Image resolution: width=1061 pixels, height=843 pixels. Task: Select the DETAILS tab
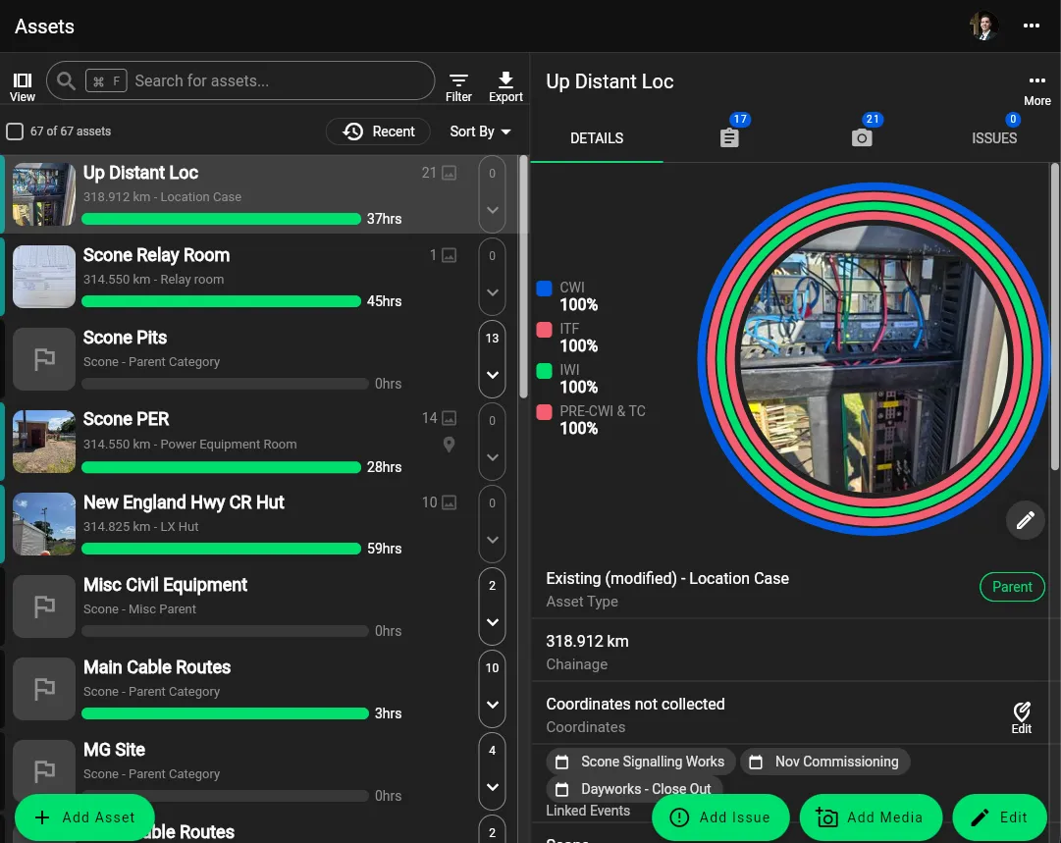597,138
